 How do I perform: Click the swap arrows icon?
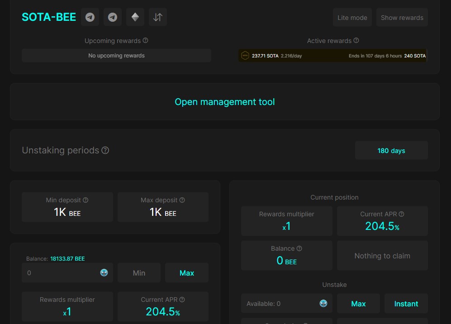click(x=157, y=17)
